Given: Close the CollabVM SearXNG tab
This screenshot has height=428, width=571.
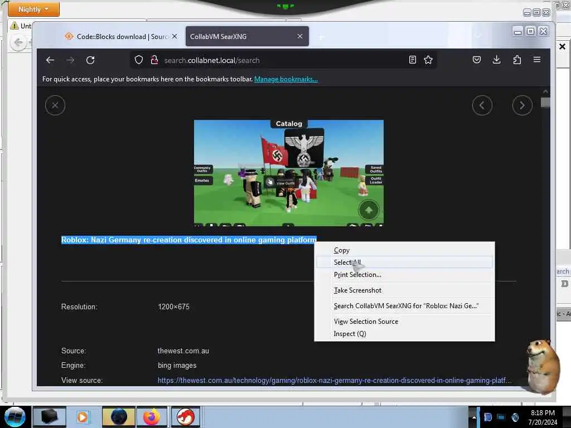Looking at the screenshot, I should [x=299, y=36].
